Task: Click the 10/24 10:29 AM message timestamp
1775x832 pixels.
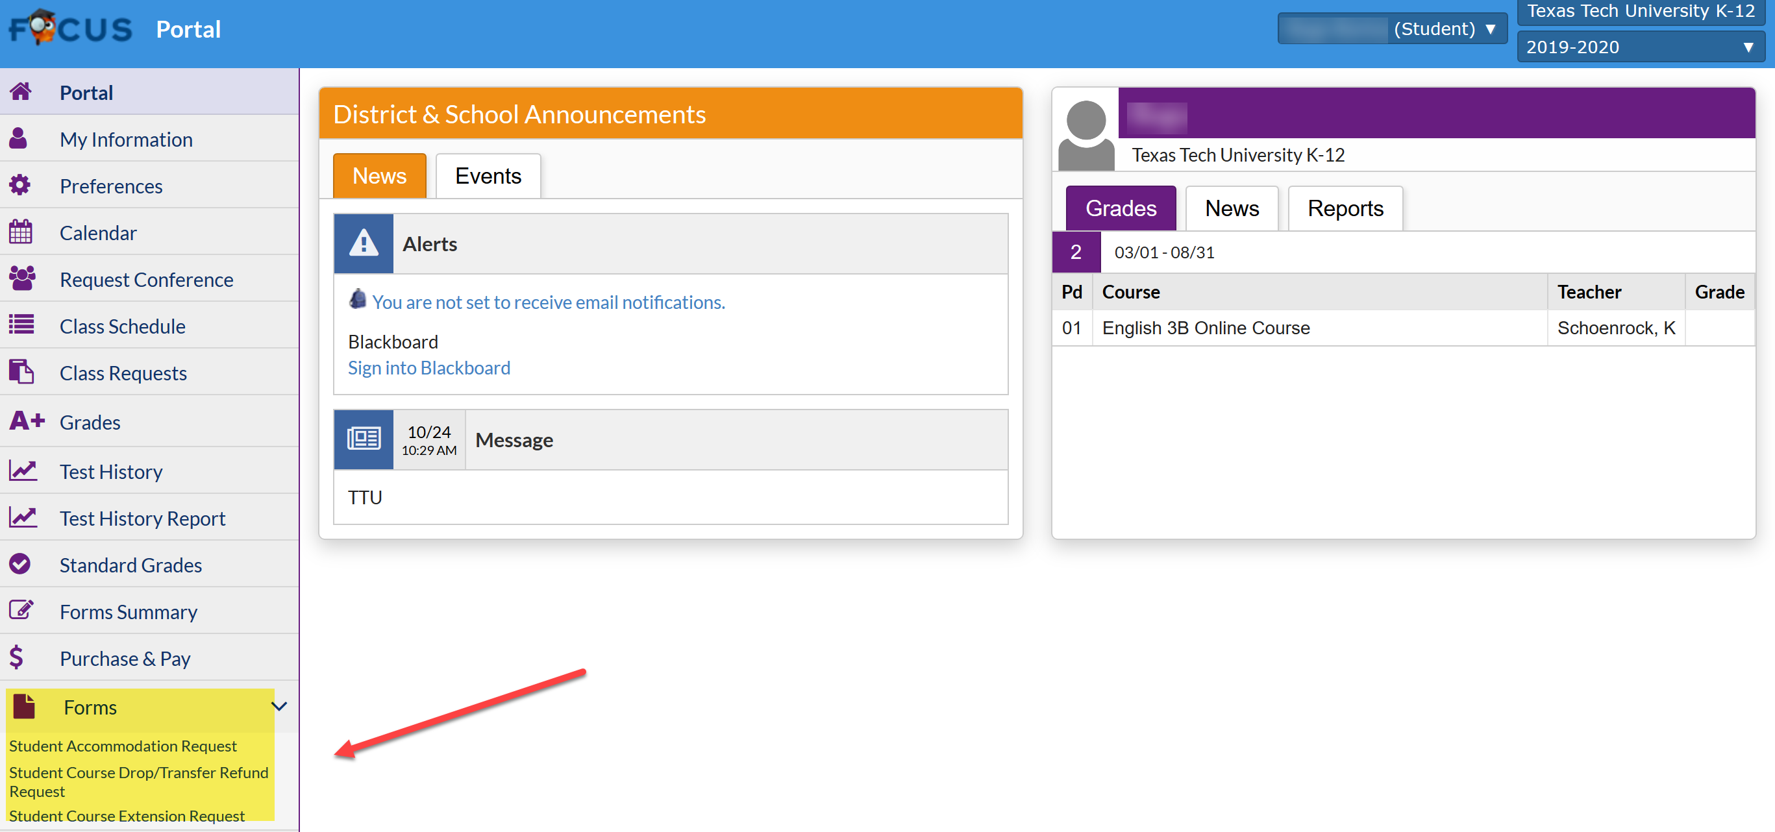Action: click(x=428, y=440)
